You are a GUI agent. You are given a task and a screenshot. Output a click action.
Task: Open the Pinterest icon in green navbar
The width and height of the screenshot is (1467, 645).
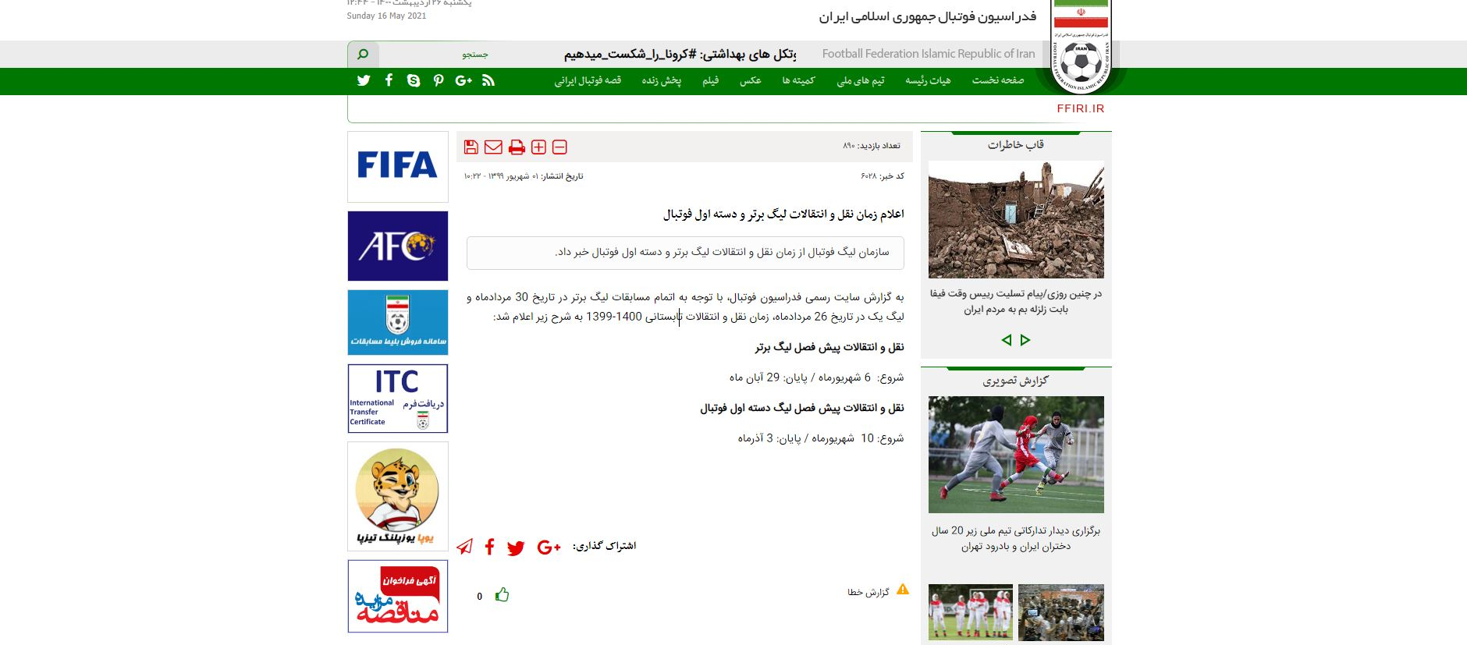pyautogui.click(x=439, y=80)
